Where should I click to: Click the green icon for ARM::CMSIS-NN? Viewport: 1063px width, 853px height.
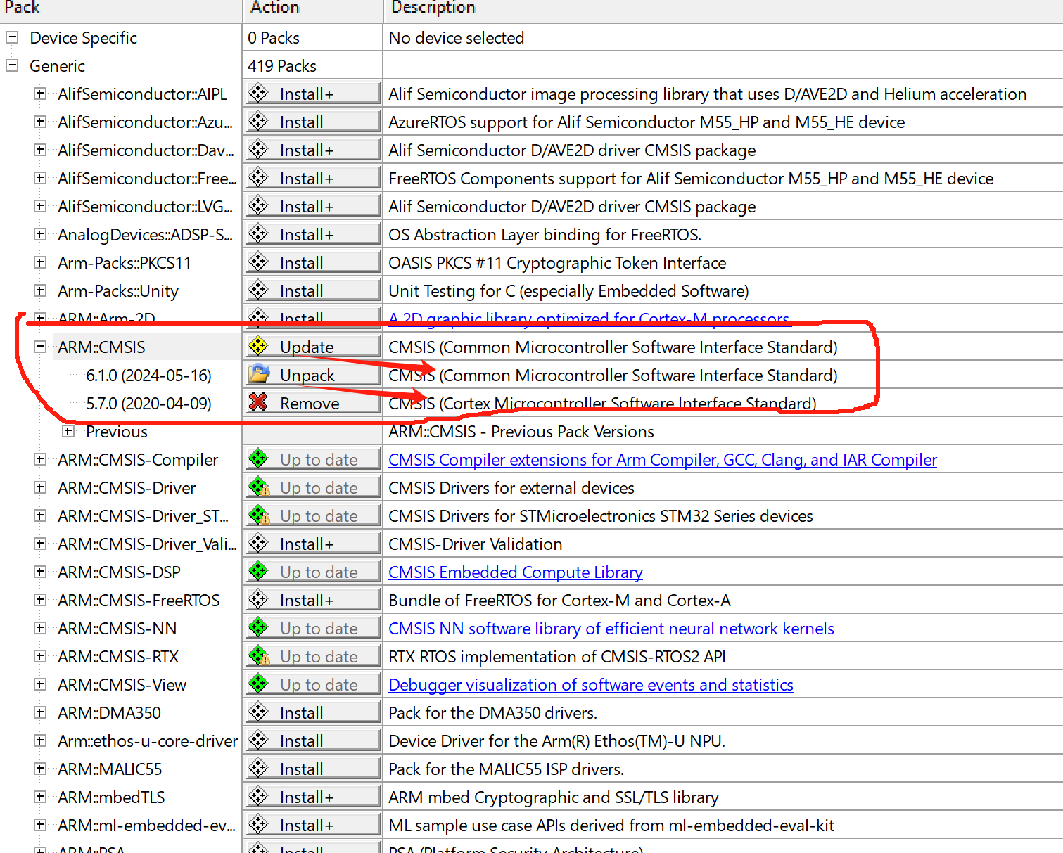259,627
